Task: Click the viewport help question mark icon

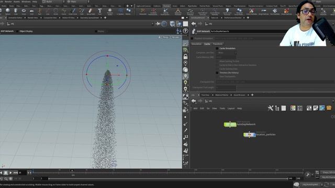Action: [185, 31]
